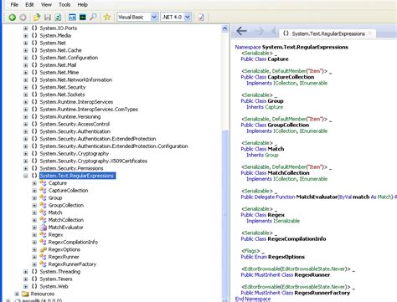Viewport: 397px width, 302px height.
Task: Select the System.Text.RegularExpressions code tab
Action: tap(328, 33)
